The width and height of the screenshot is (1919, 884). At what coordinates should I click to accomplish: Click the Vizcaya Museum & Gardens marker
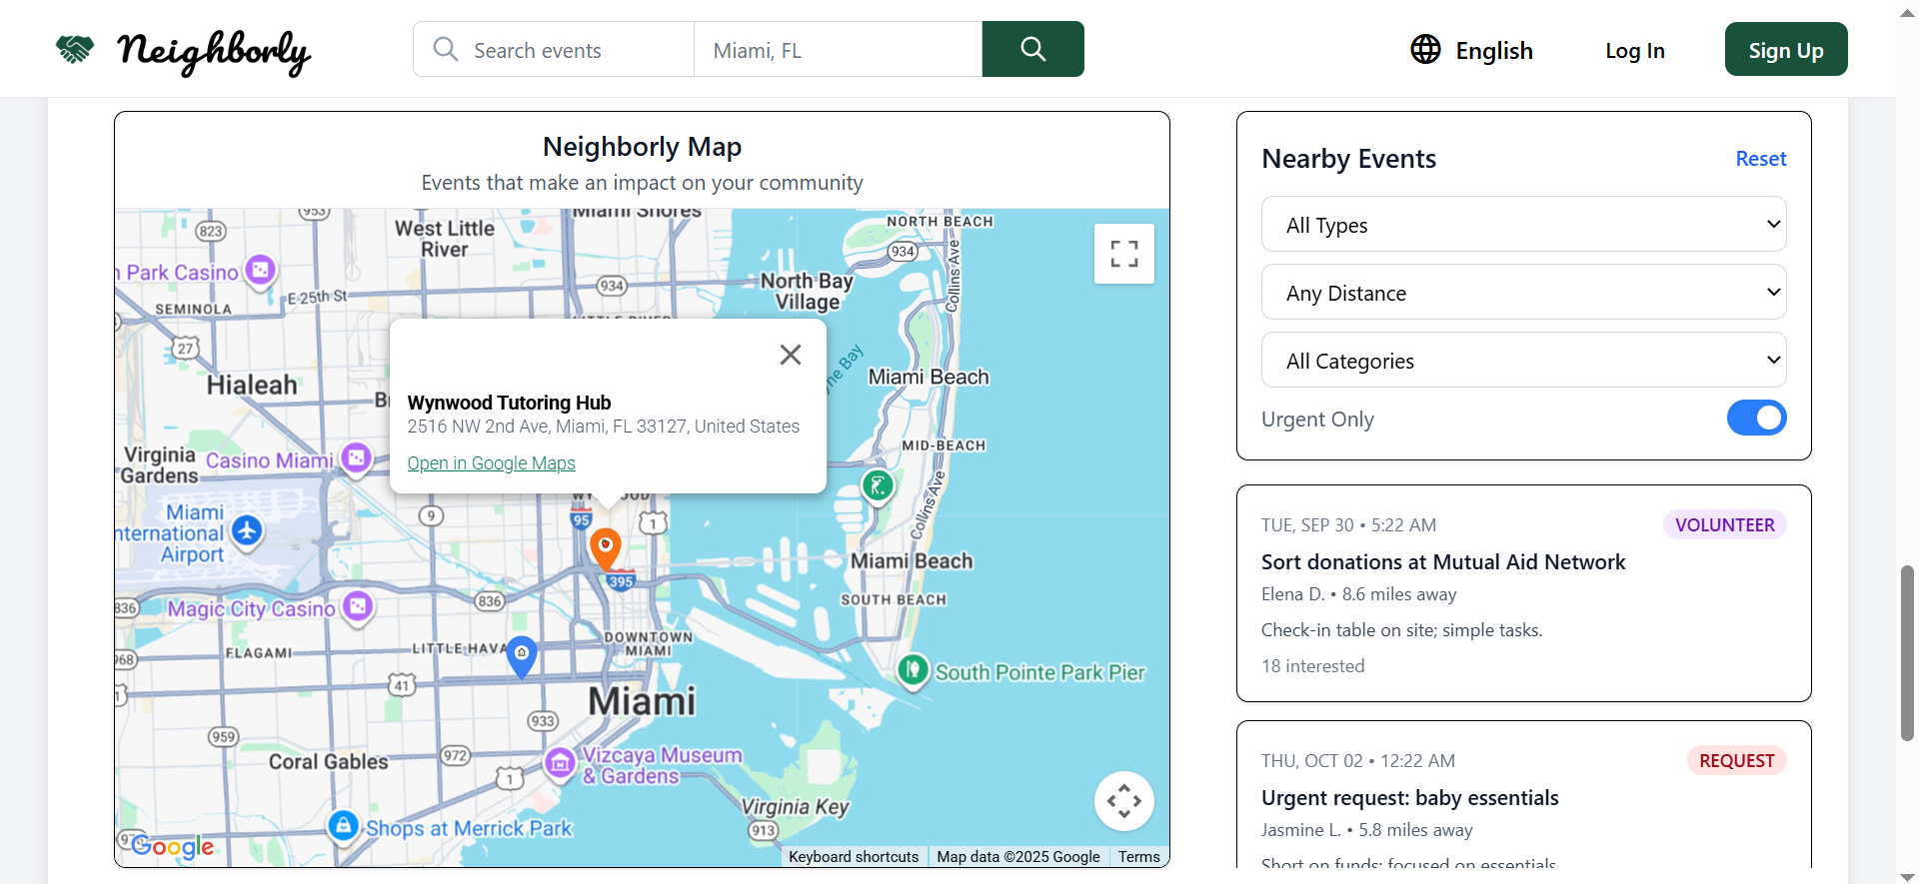click(x=560, y=764)
